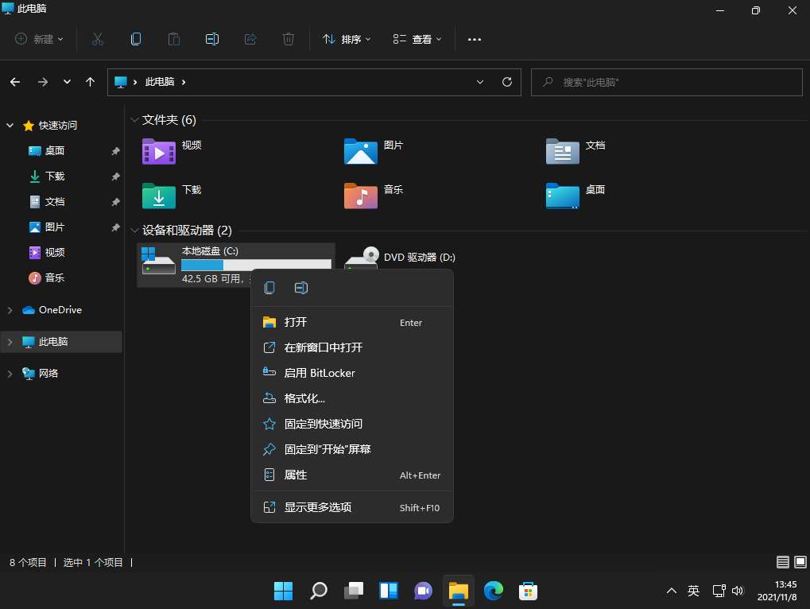Click the up-directory arrow button
810x609 pixels.
[90, 82]
